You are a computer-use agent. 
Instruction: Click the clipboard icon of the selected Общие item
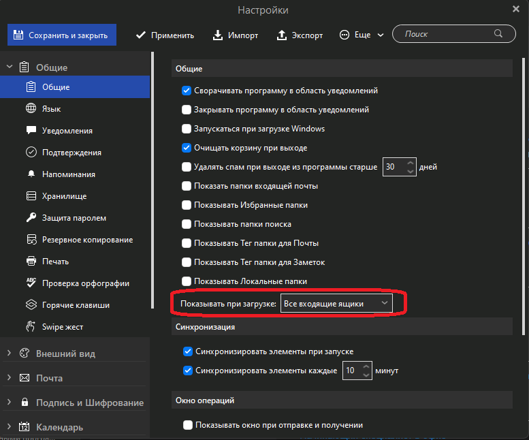click(31, 87)
